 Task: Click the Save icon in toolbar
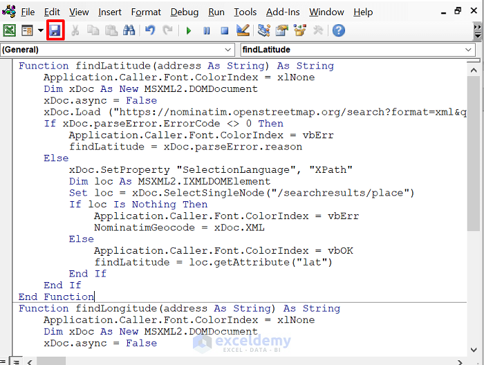pos(55,30)
